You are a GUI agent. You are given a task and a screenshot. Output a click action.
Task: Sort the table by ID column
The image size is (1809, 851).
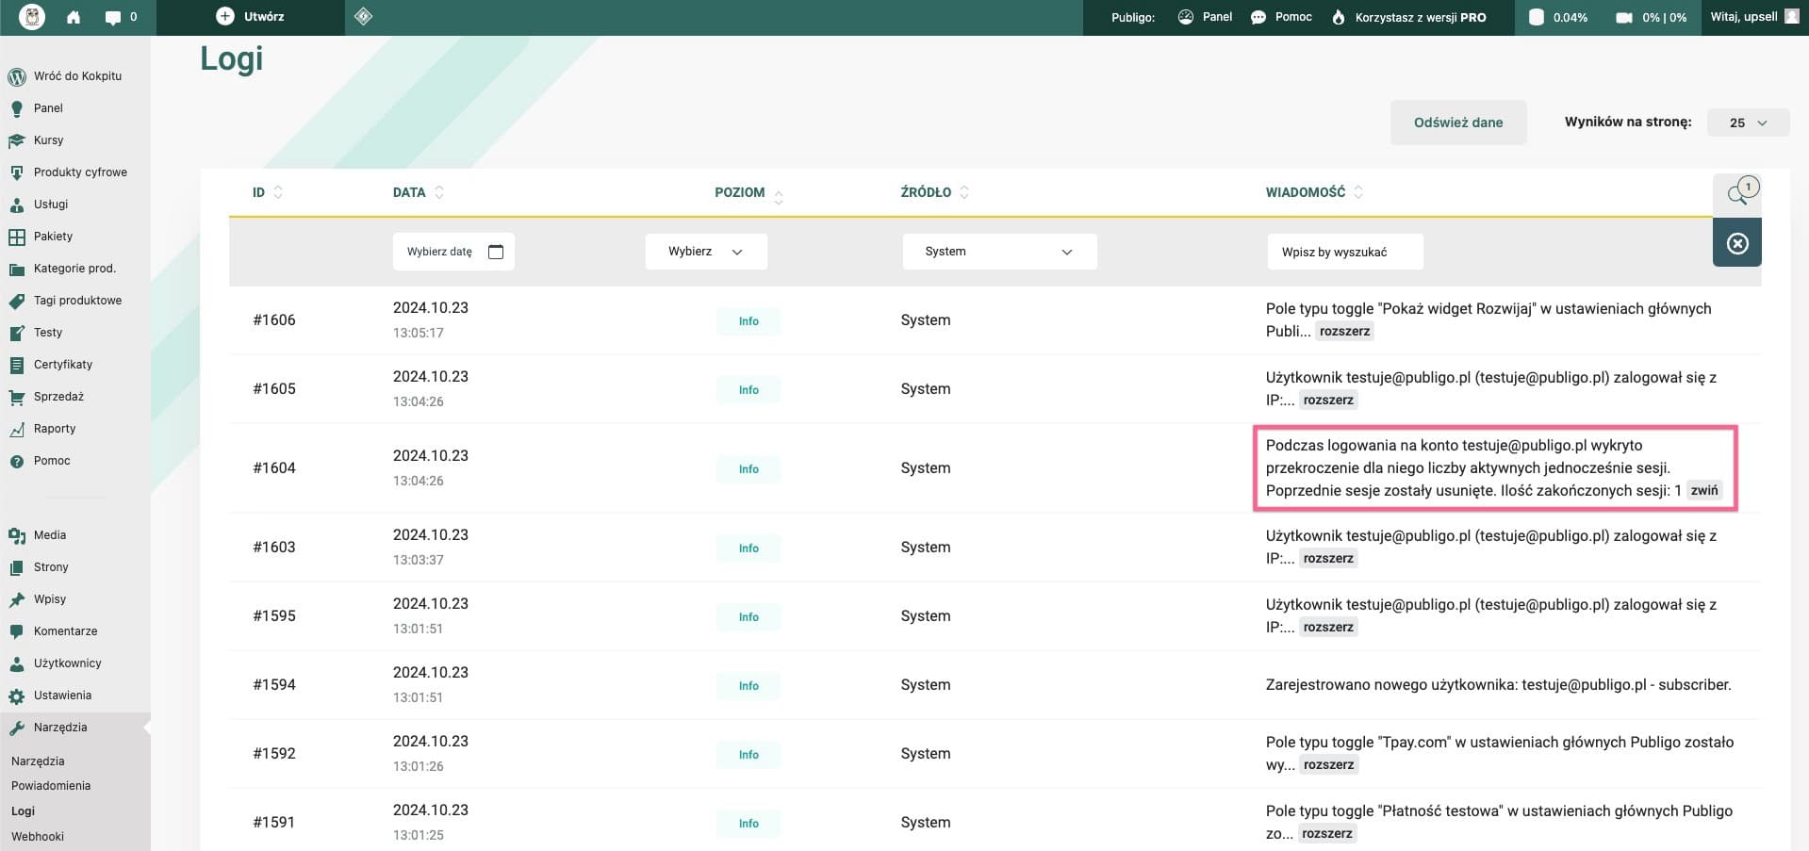coord(268,192)
